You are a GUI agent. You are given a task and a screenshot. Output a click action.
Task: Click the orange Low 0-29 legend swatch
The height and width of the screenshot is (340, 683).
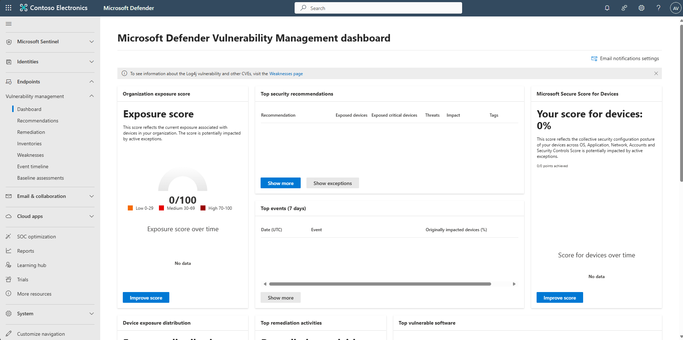point(130,208)
